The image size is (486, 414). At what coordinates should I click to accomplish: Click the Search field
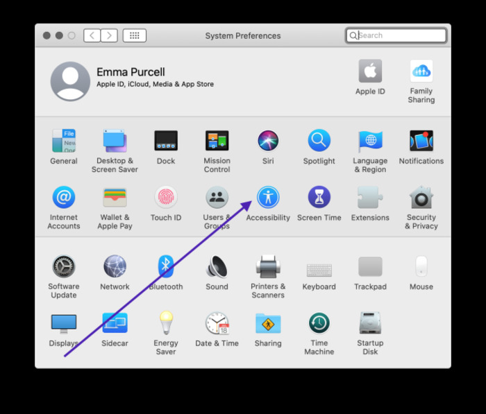click(396, 35)
